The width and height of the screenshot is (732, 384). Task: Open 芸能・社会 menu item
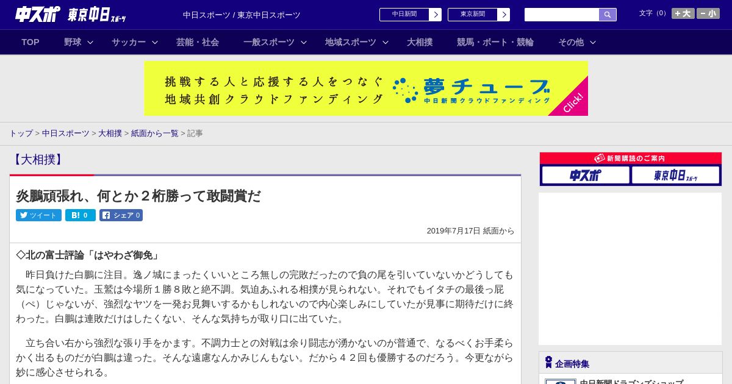pyautogui.click(x=198, y=42)
